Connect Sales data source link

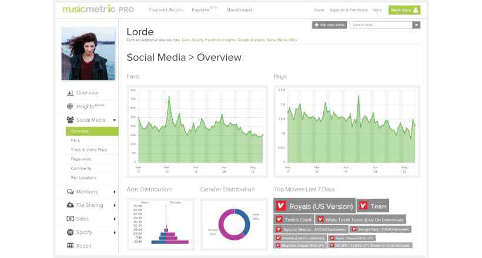click(186, 40)
